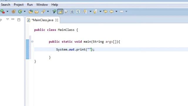
Task: Open the Run menu
Action: coord(30,5)
